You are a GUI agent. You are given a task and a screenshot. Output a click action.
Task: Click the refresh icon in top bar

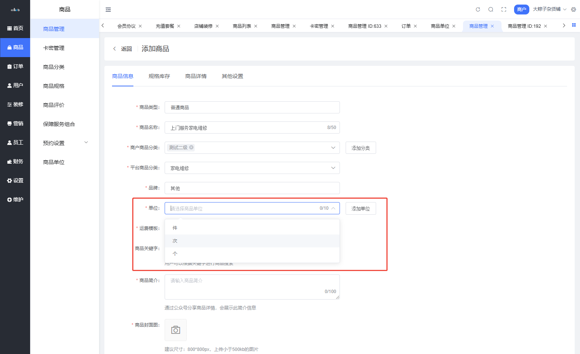click(x=478, y=10)
